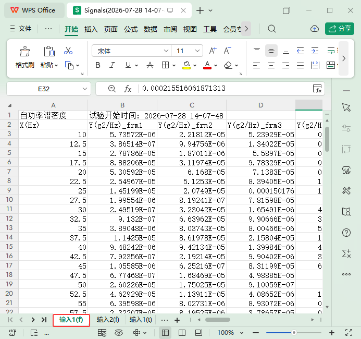
Task: Jump to last sheet arrow
Action: coord(44,320)
